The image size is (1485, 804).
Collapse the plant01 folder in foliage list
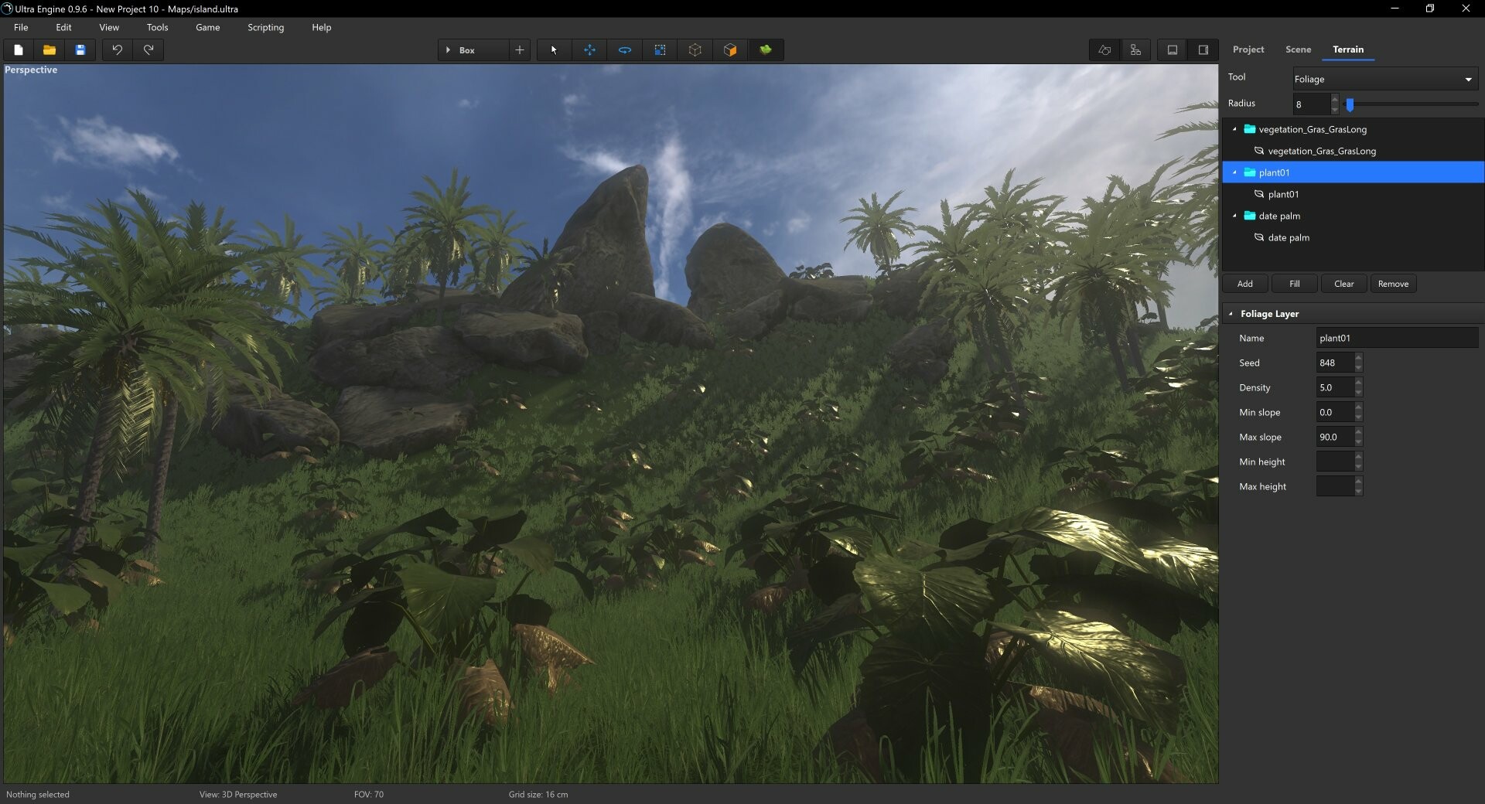[x=1235, y=172]
